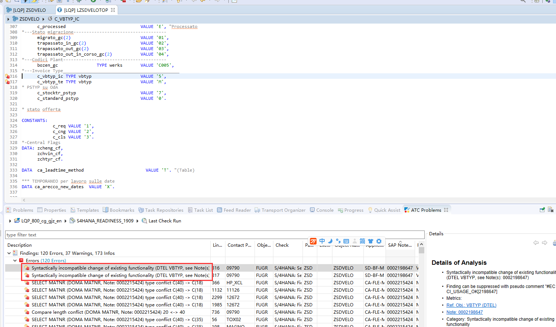Switch simplified/traditional Chinese with 简 icon
556x327 pixels.
point(362,241)
